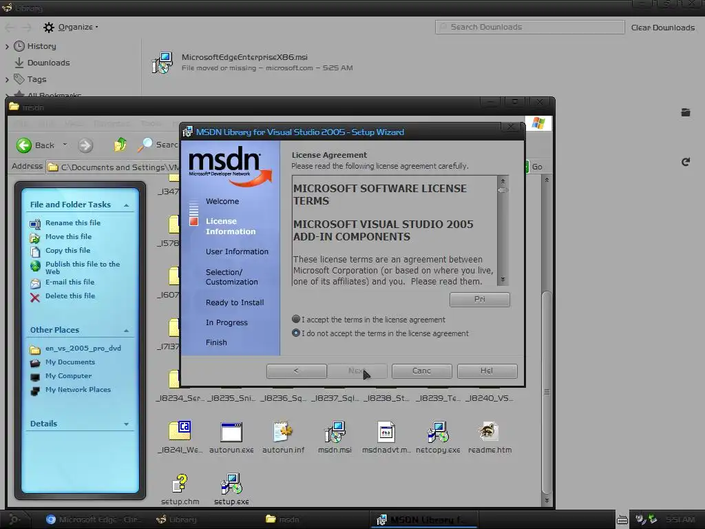
Task: Click the address bar path field
Action: tap(114, 167)
